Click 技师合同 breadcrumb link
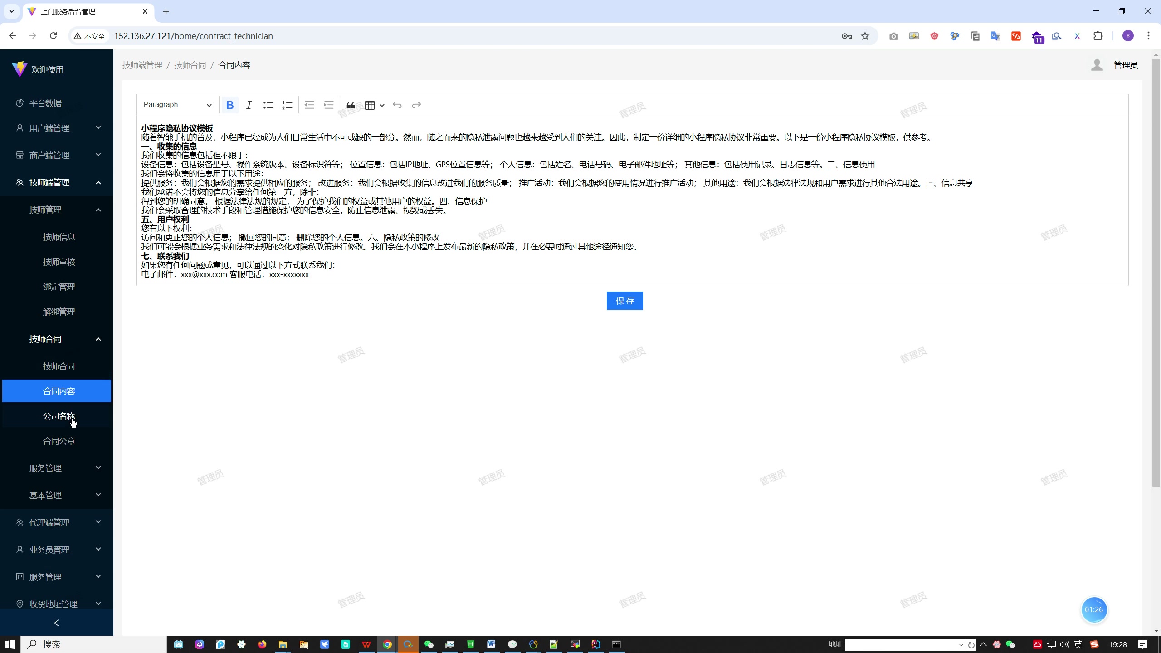 click(x=190, y=65)
